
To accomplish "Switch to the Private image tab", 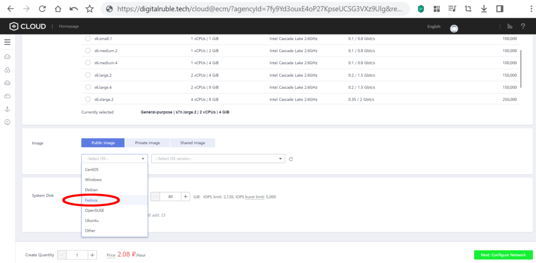I will point(147,143).
